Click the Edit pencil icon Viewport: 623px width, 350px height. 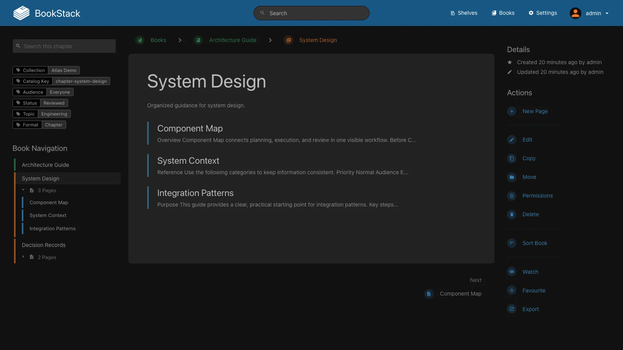pyautogui.click(x=512, y=140)
